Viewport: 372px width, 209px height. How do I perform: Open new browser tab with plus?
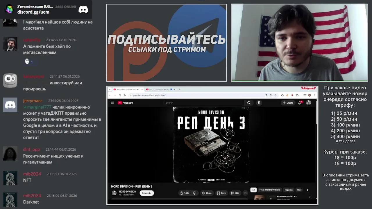180,89
